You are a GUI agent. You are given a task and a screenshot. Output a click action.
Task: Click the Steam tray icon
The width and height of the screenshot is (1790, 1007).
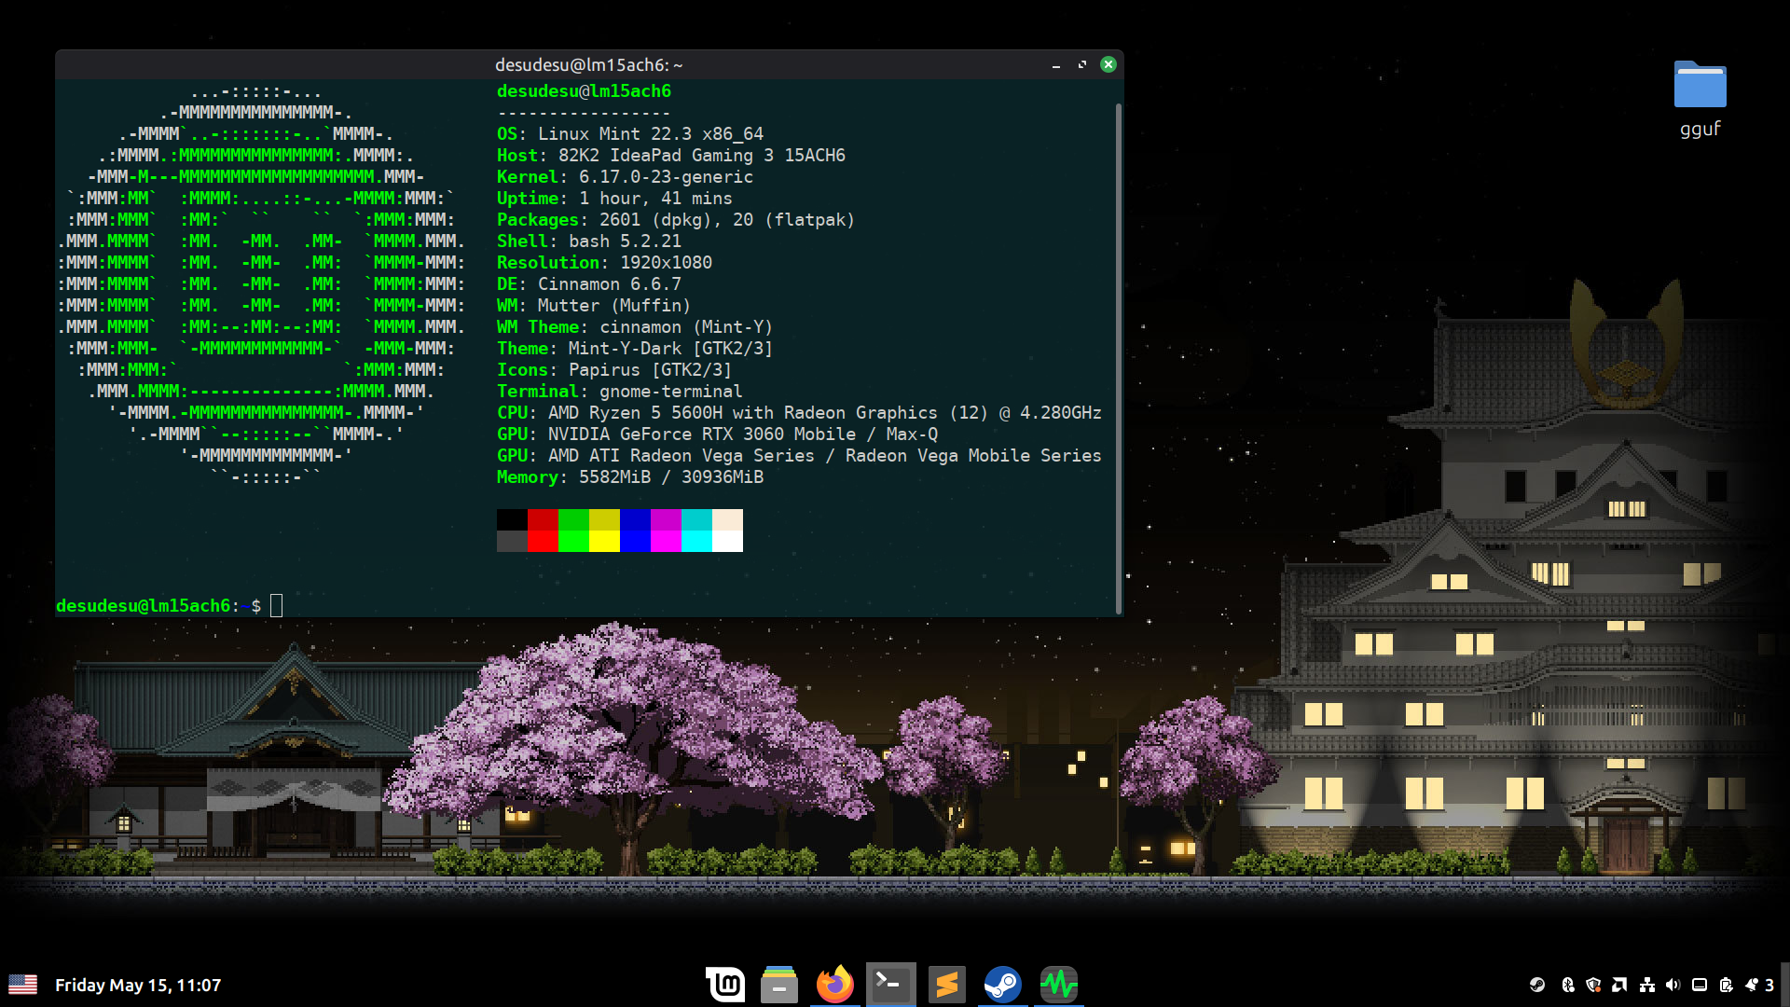click(1537, 985)
